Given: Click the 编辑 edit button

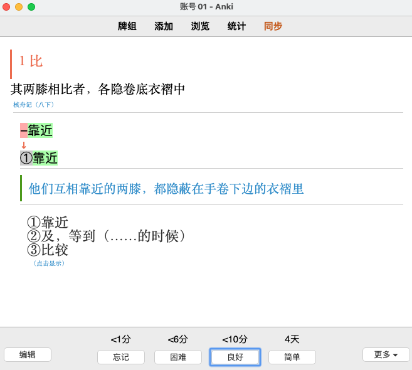Looking at the screenshot, I should tap(28, 355).
